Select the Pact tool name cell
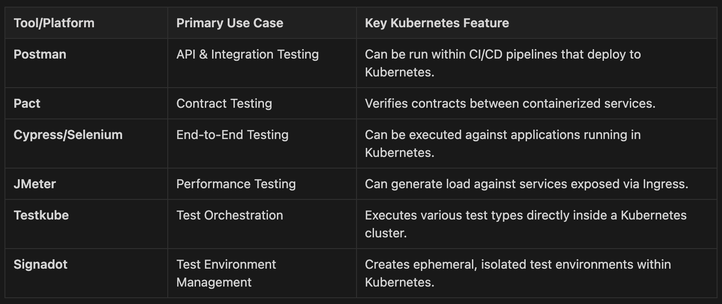 (x=27, y=104)
